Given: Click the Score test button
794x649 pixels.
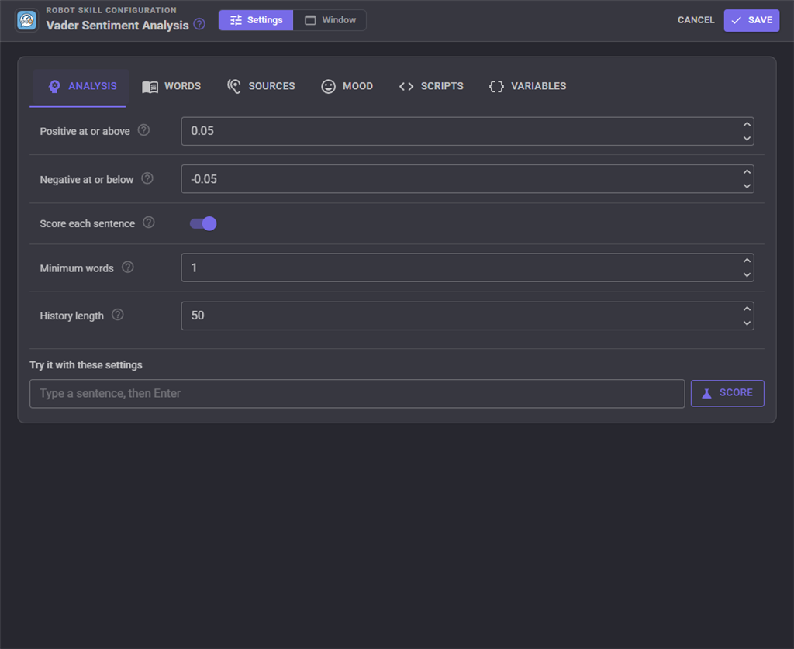Looking at the screenshot, I should coord(727,393).
